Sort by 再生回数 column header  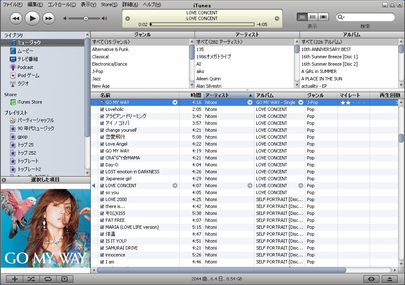385,95
